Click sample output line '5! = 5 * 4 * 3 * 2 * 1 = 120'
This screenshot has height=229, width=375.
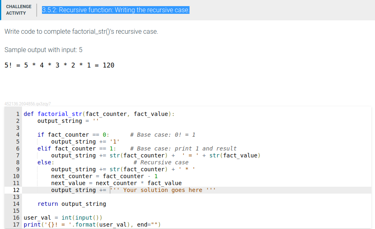[x=60, y=65]
